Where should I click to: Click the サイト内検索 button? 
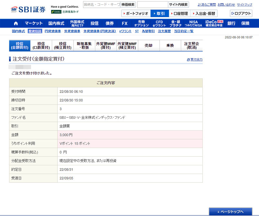(x=178, y=5)
